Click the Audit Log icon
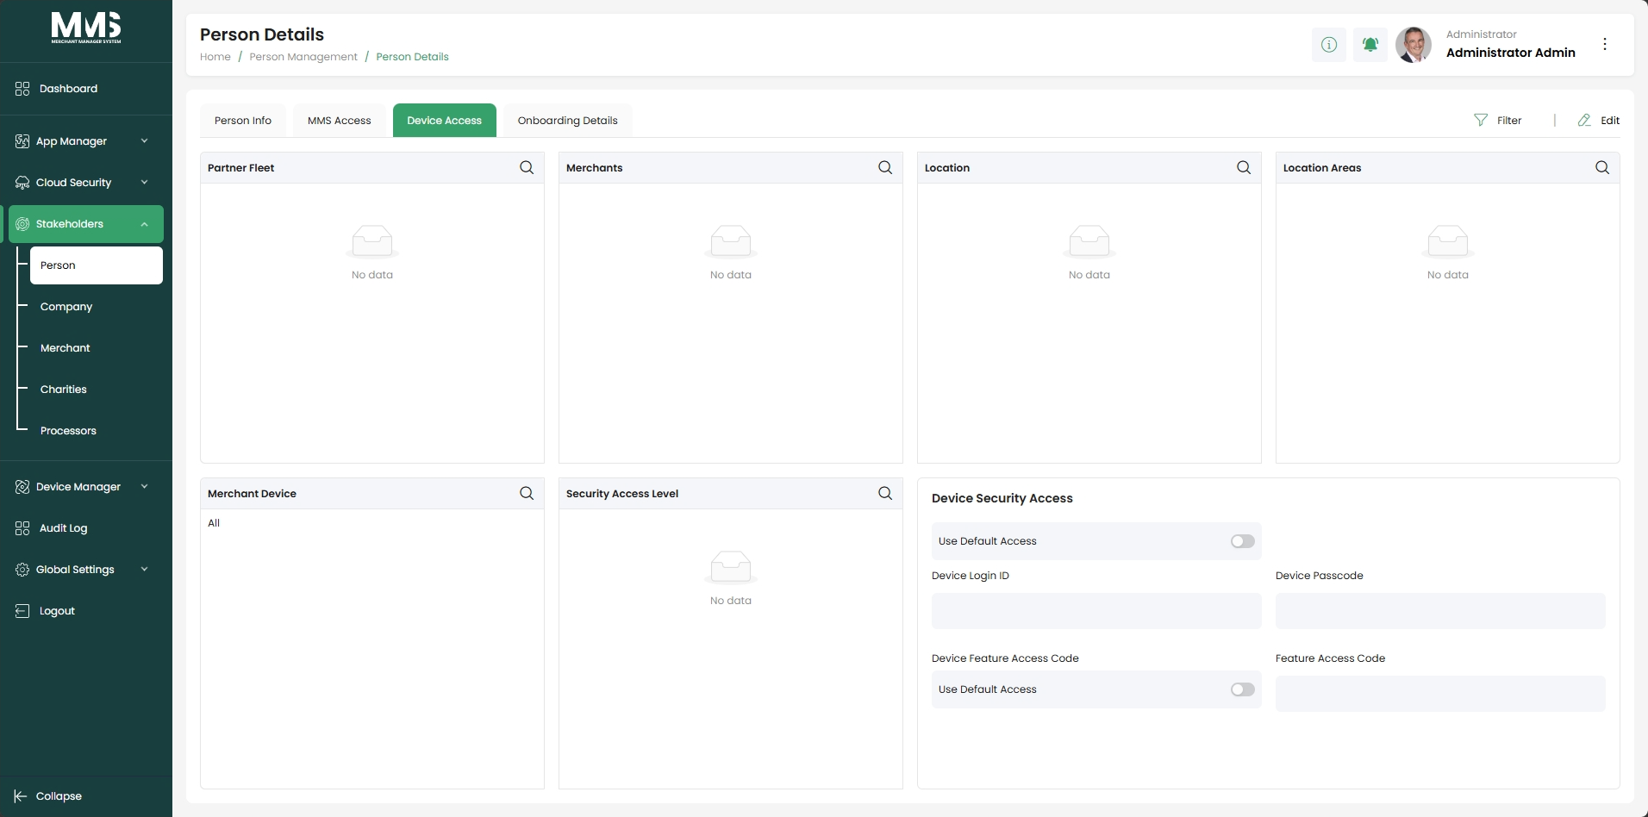This screenshot has height=817, width=1648. 22,528
